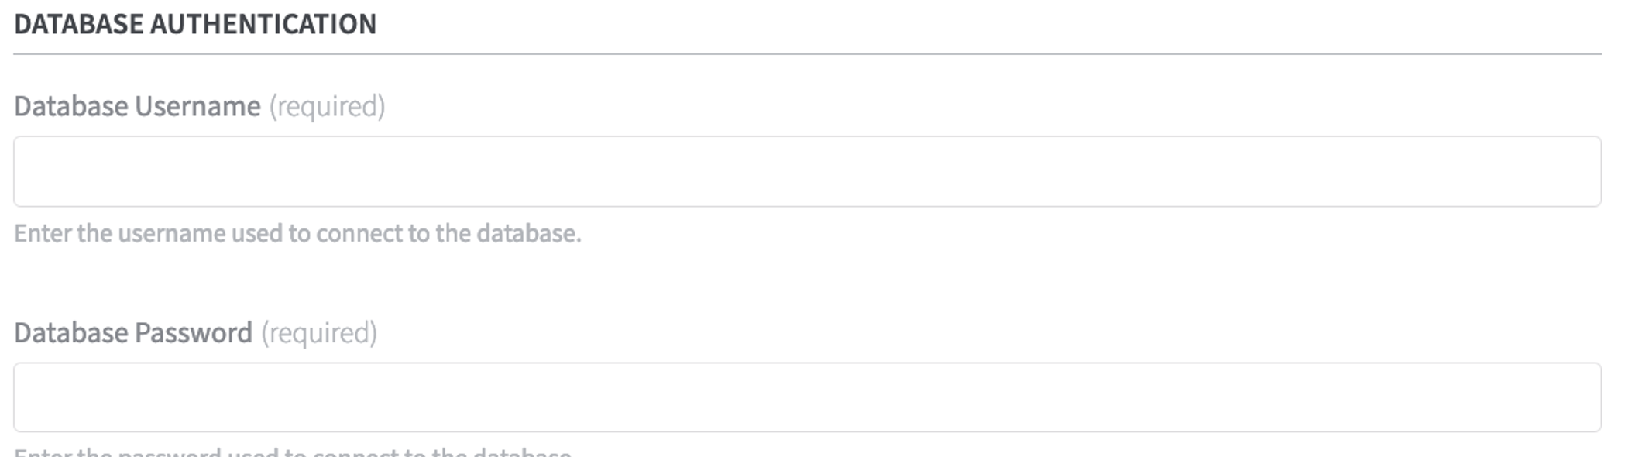The width and height of the screenshot is (1628, 457).
Task: Click the divider line under the section heading
Action: 807,54
